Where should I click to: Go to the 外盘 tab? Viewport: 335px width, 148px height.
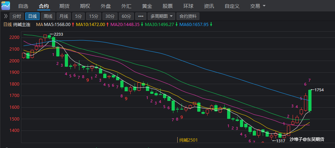[106, 6]
